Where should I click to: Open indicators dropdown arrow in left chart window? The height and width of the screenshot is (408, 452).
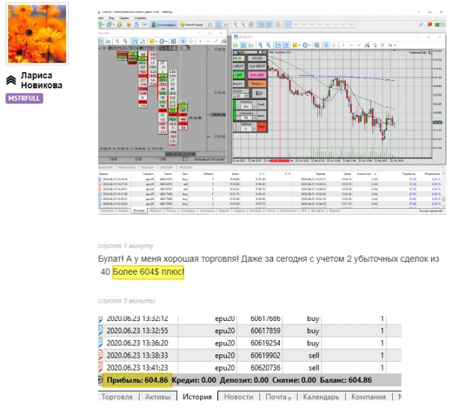(157, 41)
